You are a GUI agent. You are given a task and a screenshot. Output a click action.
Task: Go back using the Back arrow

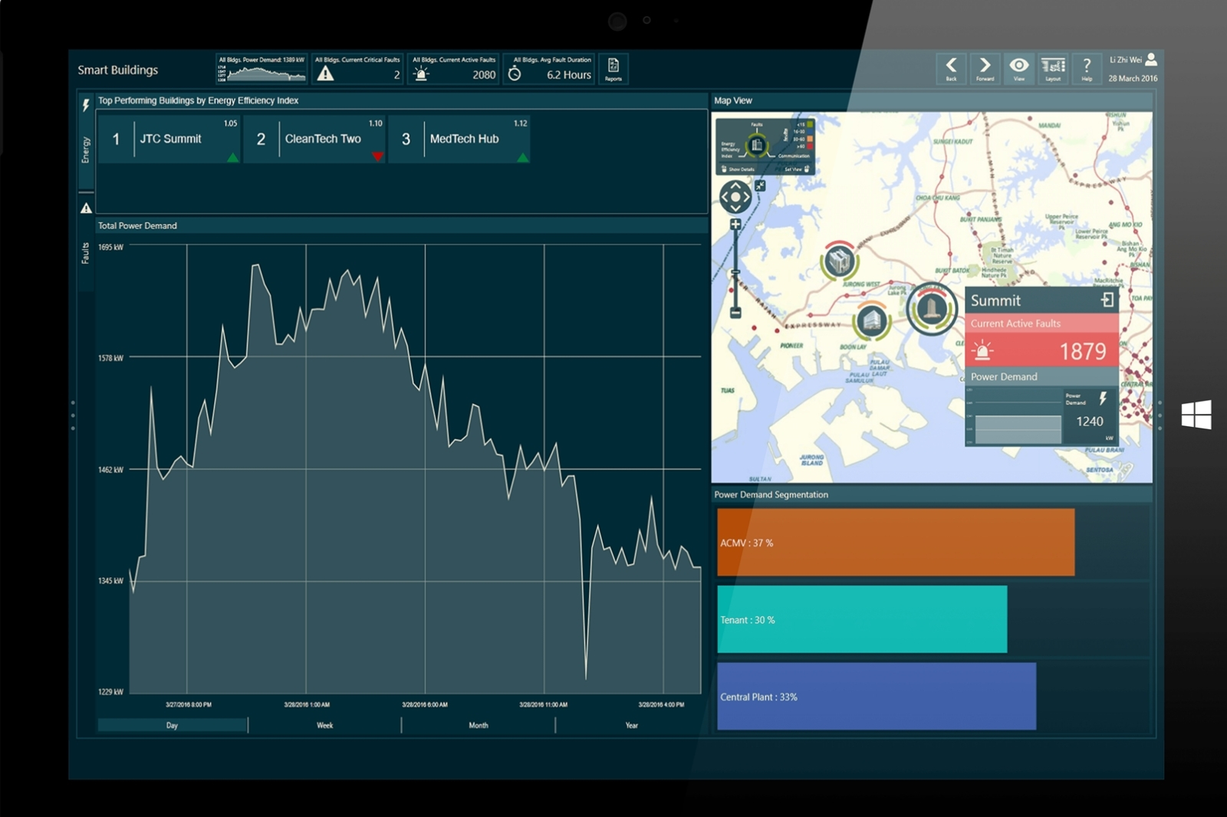coord(951,68)
